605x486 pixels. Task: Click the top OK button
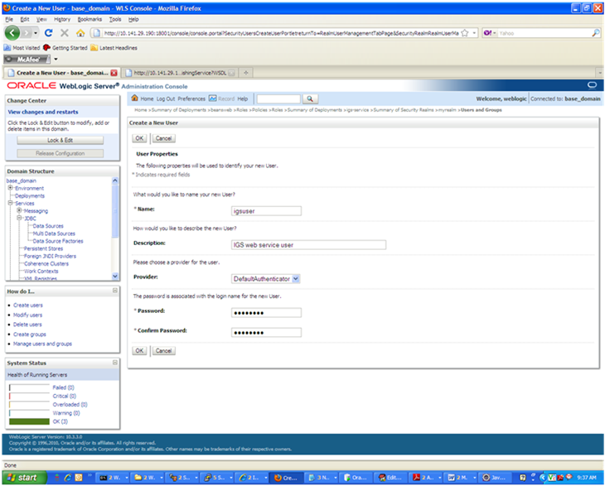tap(139, 138)
